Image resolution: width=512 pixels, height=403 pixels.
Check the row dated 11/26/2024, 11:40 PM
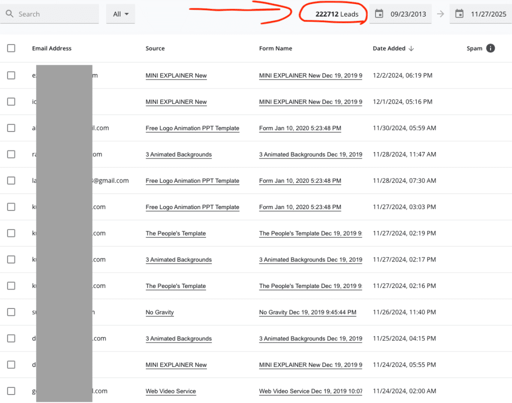pos(11,312)
